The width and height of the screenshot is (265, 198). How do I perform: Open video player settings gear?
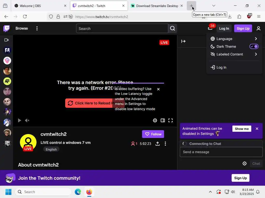[155, 120]
